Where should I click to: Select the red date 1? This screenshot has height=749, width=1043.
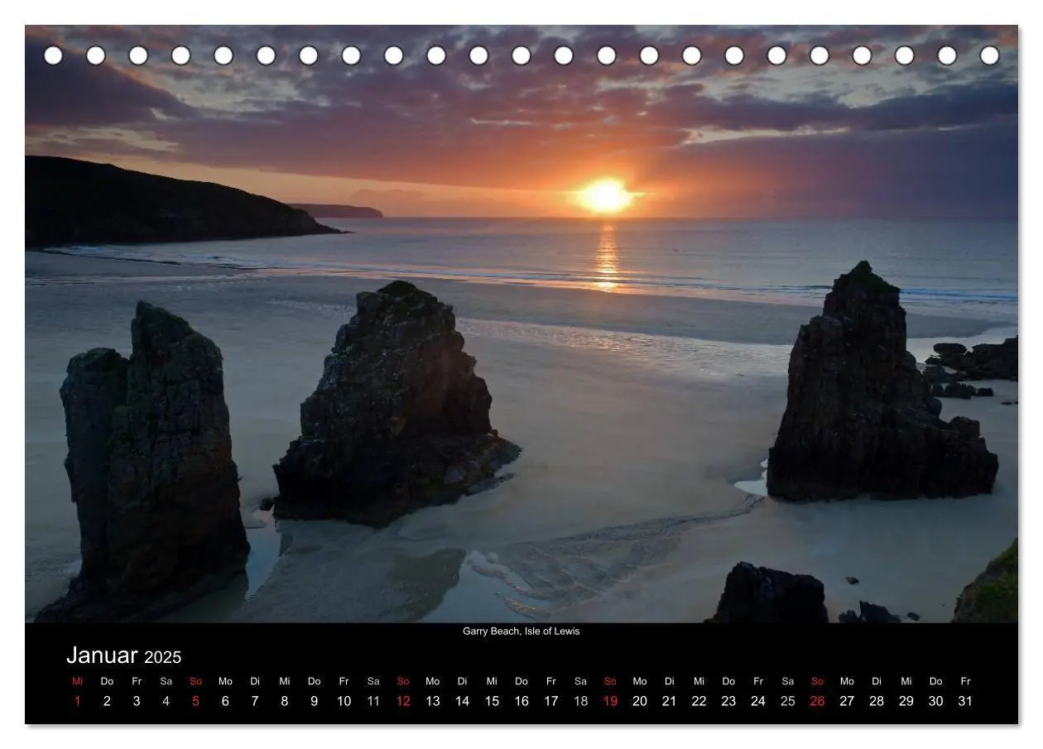[x=78, y=701]
